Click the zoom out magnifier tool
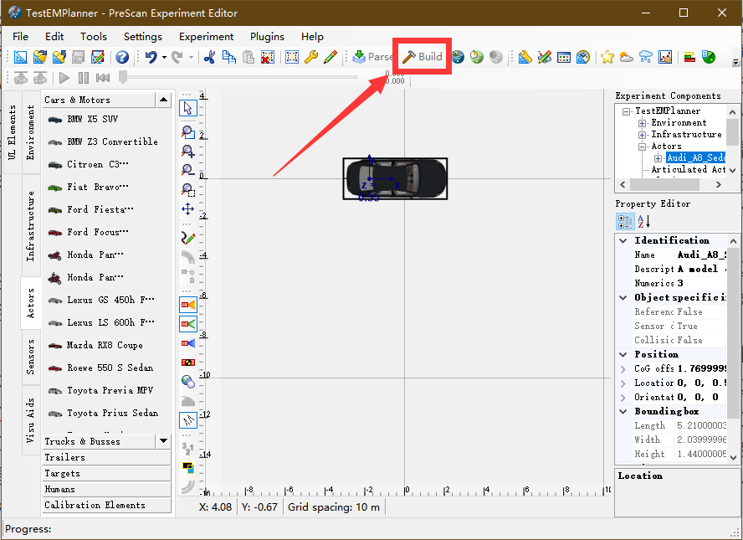The image size is (743, 540). (x=188, y=170)
